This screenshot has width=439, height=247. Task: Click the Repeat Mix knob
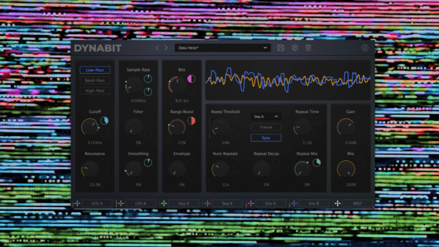pyautogui.click(x=302, y=169)
